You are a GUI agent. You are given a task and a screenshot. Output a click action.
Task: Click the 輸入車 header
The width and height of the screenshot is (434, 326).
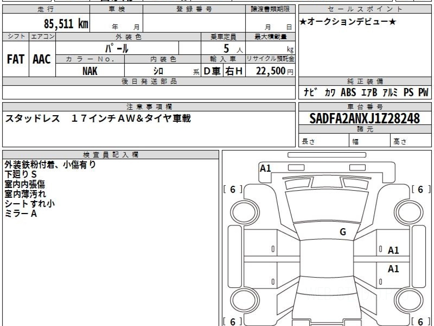tap(224, 59)
